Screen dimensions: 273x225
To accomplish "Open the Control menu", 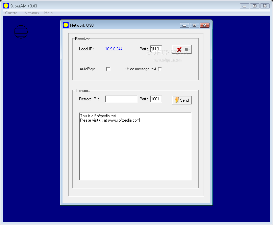I will pos(12,13).
